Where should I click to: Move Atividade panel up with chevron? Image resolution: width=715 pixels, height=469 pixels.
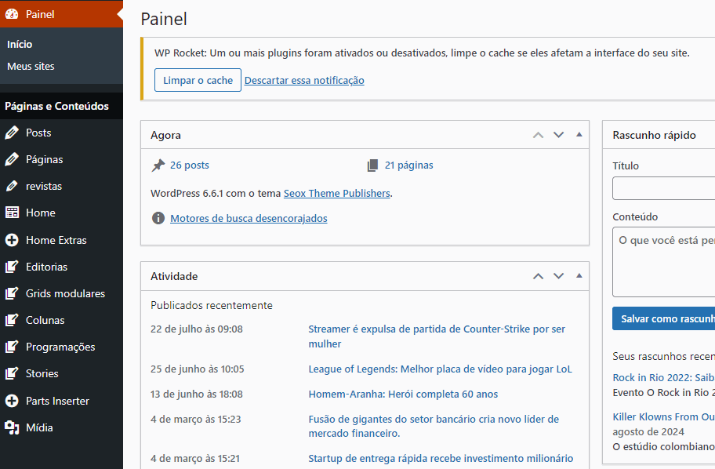538,276
